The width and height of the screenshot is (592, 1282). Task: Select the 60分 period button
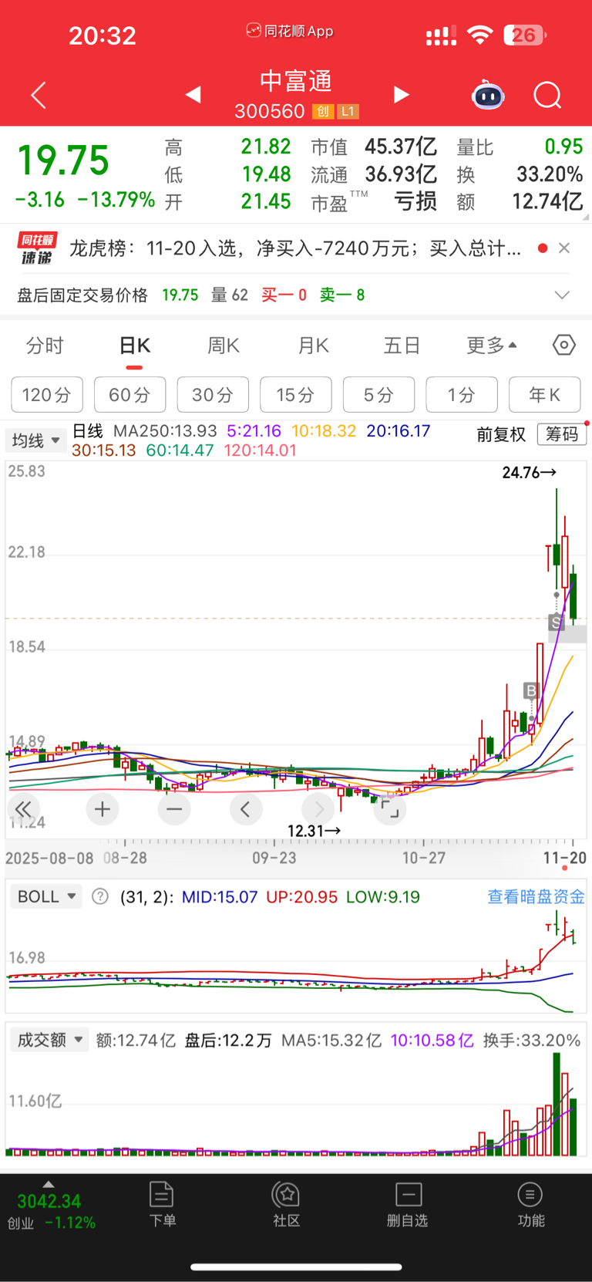coord(129,395)
